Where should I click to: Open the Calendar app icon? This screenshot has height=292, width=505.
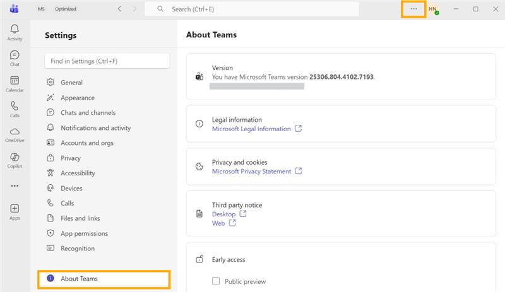15,83
